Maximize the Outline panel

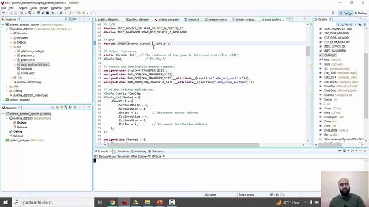tap(365, 19)
